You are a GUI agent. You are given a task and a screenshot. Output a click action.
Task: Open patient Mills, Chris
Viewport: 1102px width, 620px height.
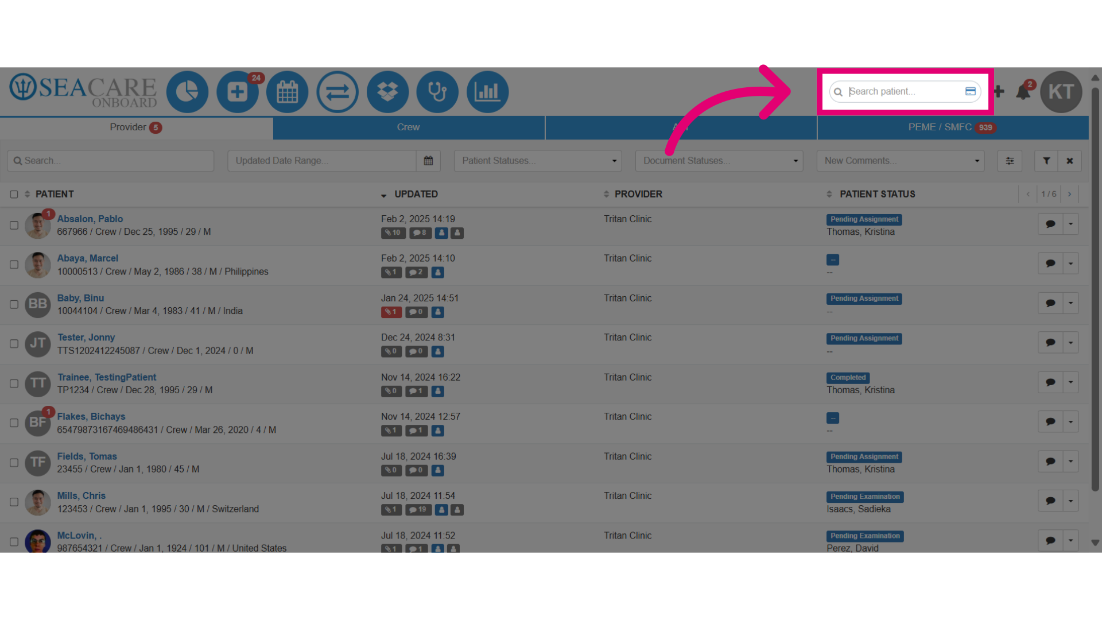click(x=82, y=495)
